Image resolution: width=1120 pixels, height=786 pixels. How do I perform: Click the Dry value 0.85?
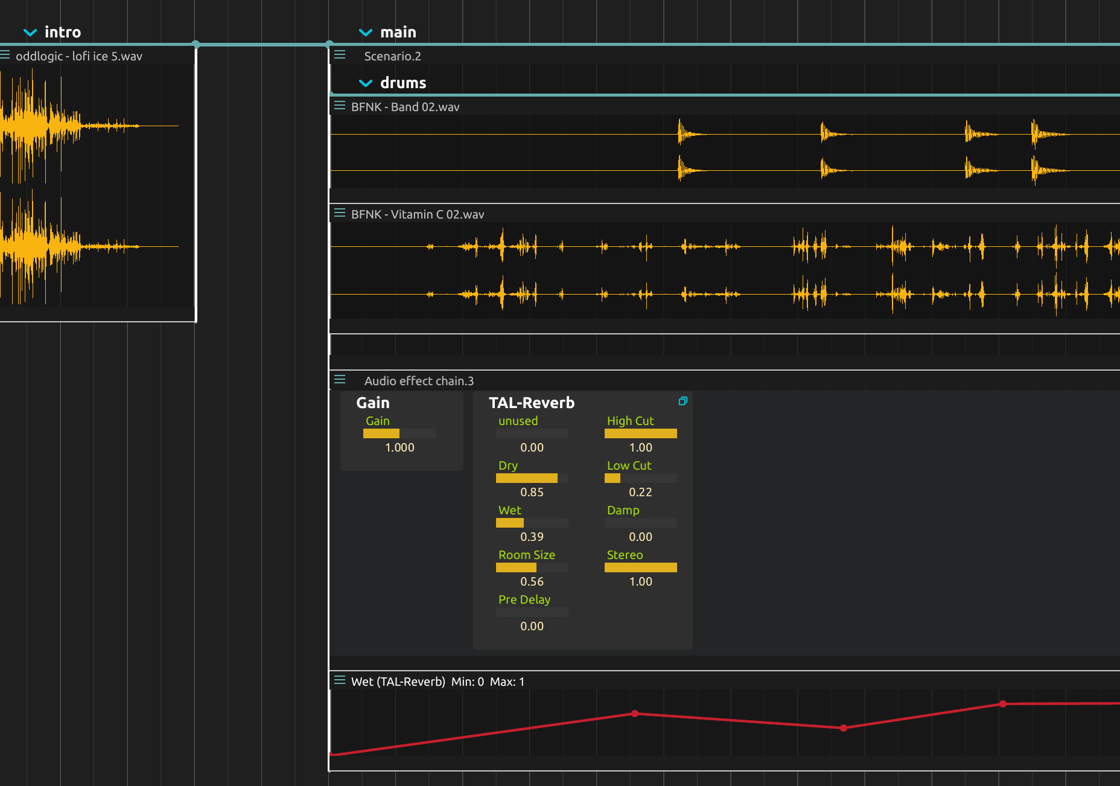click(x=532, y=492)
